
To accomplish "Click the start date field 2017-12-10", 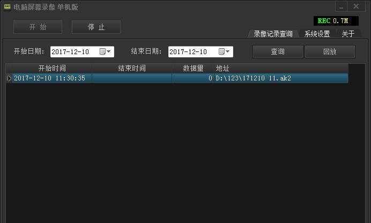I will 82,52.
